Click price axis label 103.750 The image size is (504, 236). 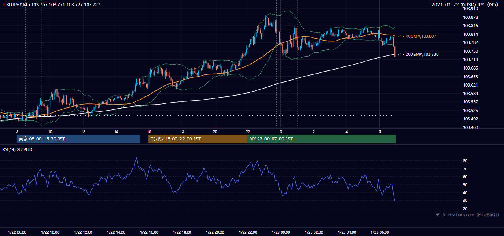470,51
